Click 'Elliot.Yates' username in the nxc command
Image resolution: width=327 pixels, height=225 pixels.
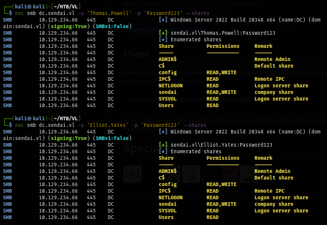pyautogui.click(x=108, y=125)
